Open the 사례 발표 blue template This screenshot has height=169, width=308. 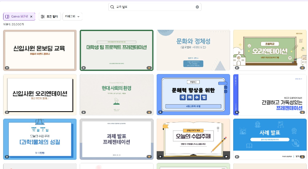click(x=270, y=139)
